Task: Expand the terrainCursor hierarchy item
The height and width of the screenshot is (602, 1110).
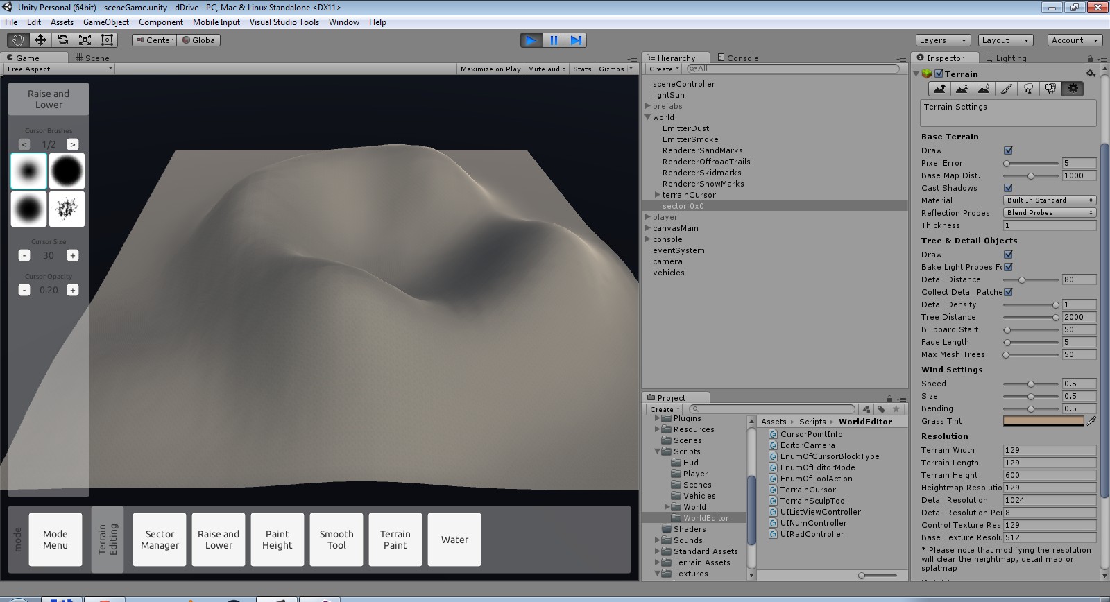Action: 658,195
